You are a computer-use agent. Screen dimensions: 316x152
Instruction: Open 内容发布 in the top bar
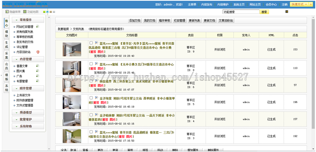coord(207,4)
